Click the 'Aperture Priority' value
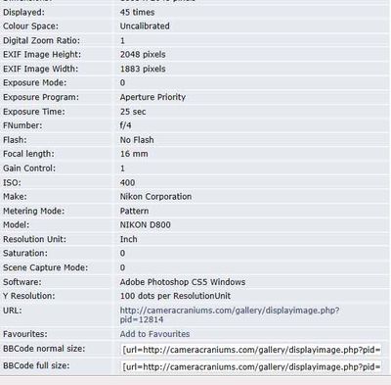The image size is (391, 385). click(x=152, y=97)
